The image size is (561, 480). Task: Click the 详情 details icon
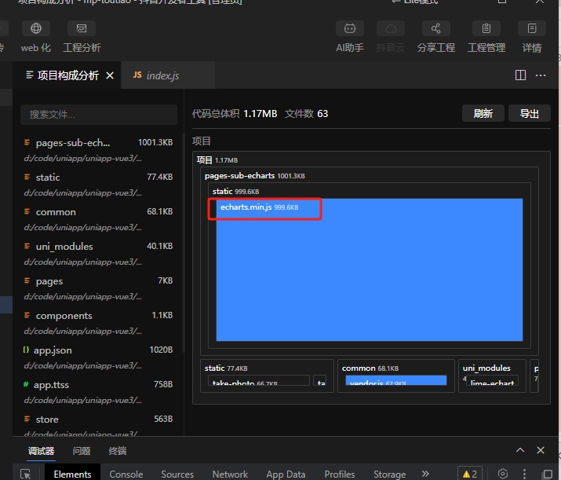point(532,29)
